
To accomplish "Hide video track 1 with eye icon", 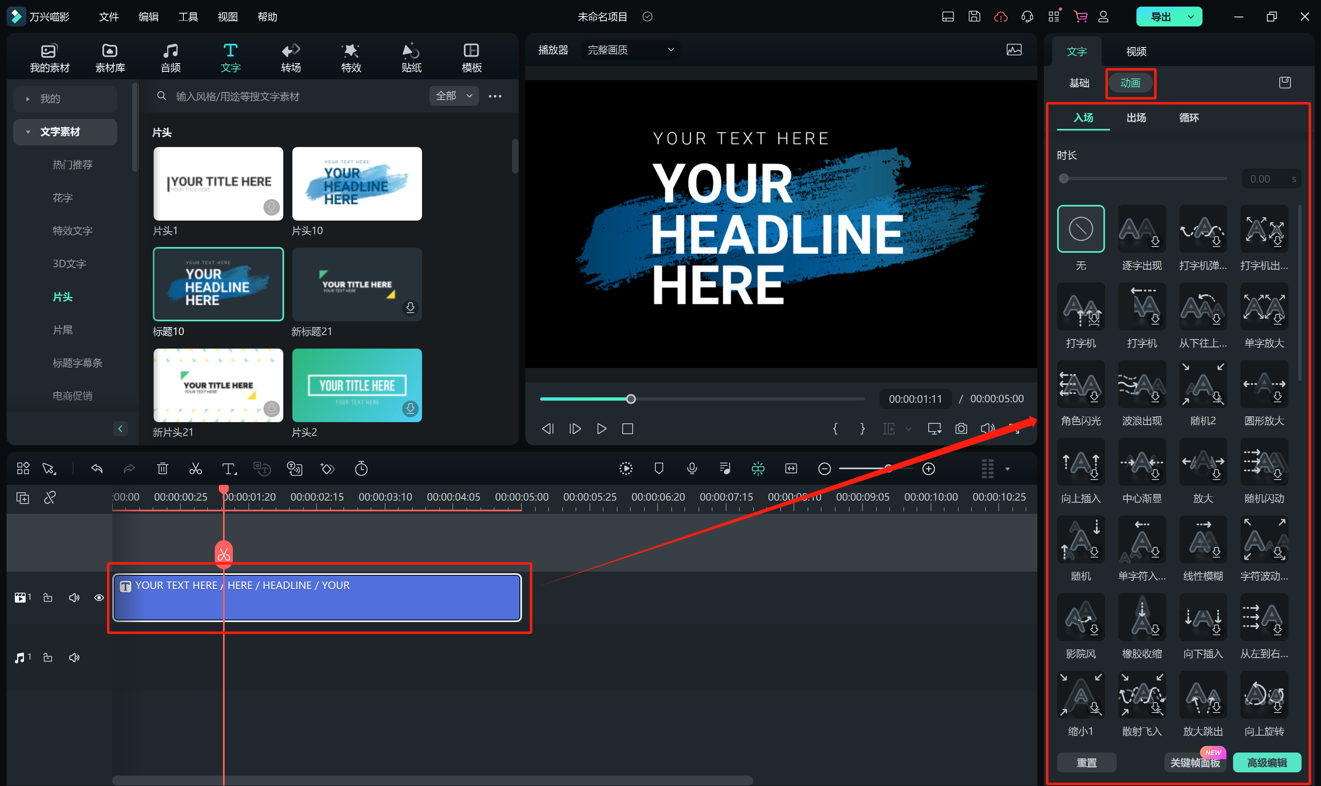I will [x=99, y=597].
